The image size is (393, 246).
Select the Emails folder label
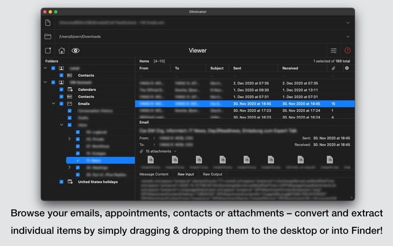pyautogui.click(x=84, y=104)
